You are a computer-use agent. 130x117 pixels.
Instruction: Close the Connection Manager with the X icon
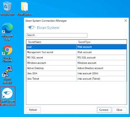point(126,21)
